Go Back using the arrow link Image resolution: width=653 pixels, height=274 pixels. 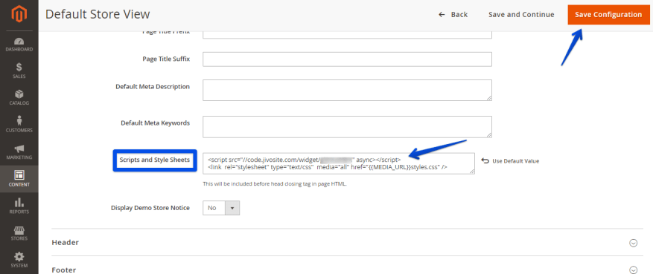453,15
